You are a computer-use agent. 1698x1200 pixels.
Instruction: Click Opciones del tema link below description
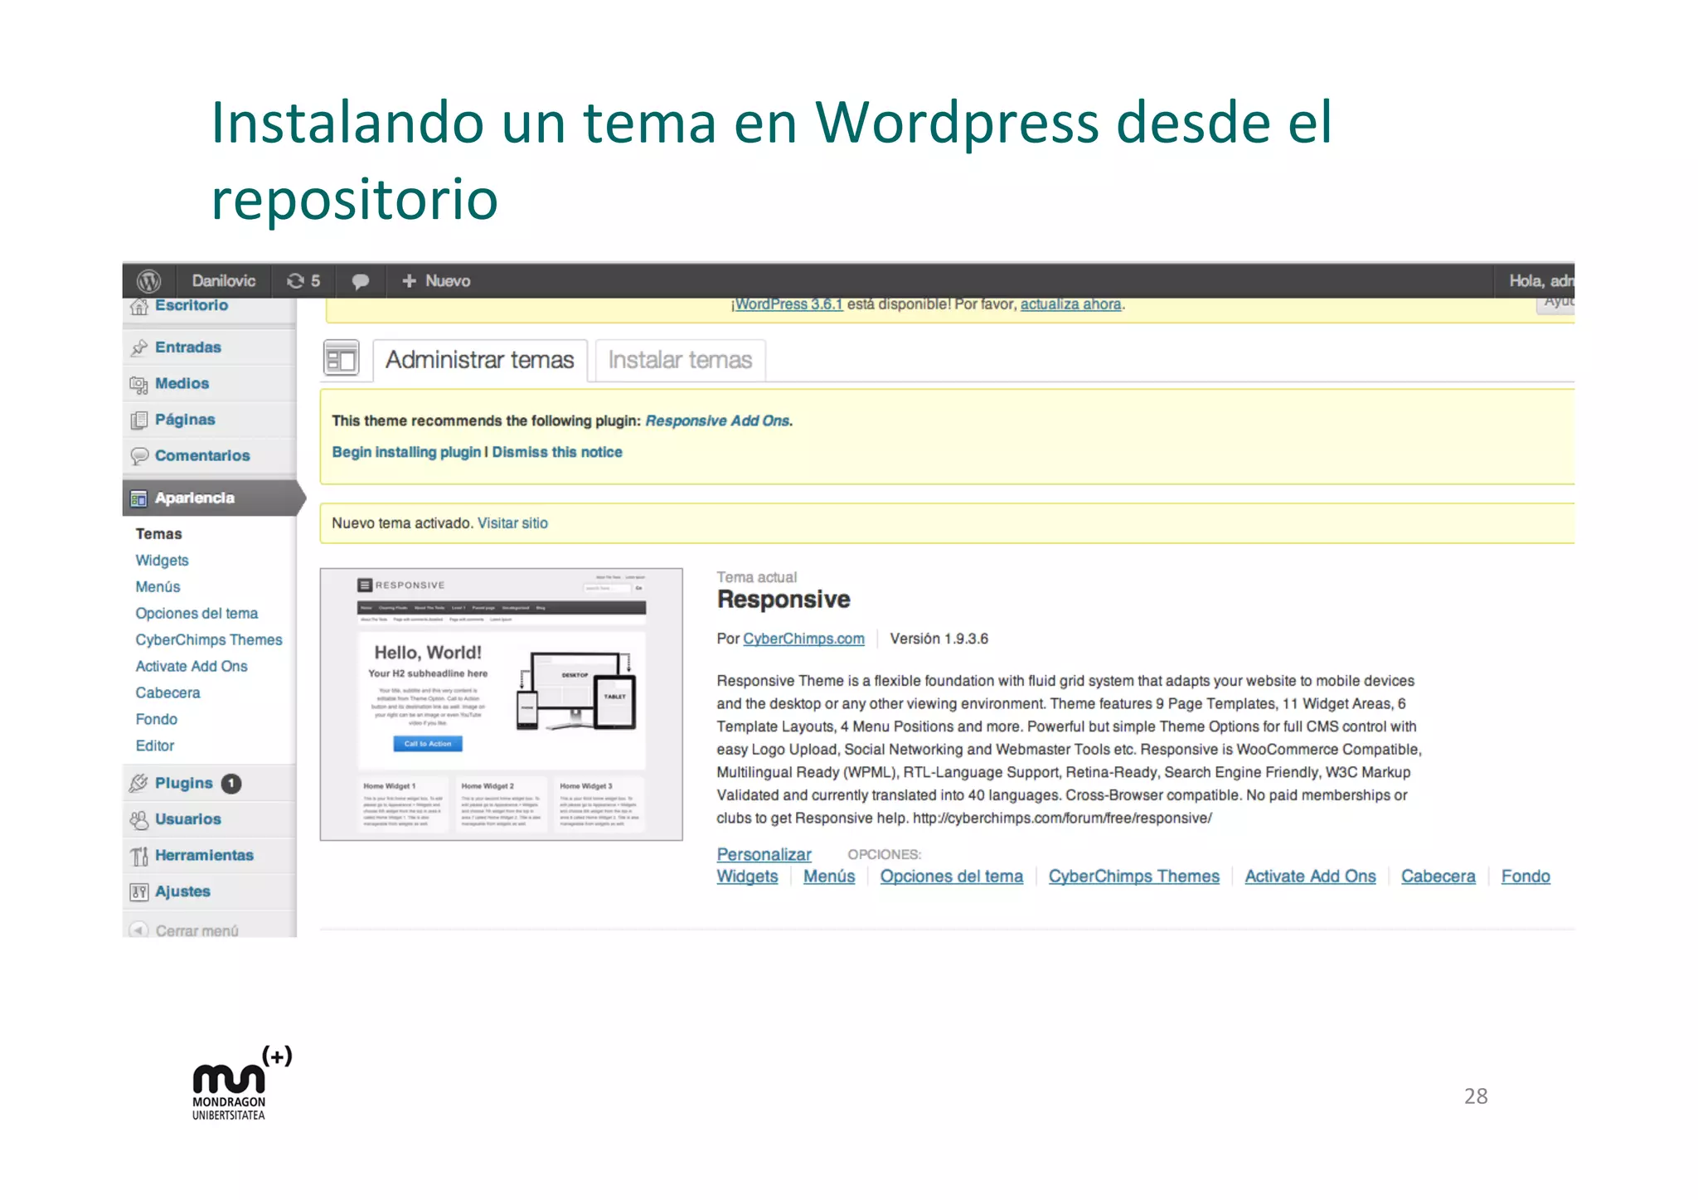click(951, 877)
